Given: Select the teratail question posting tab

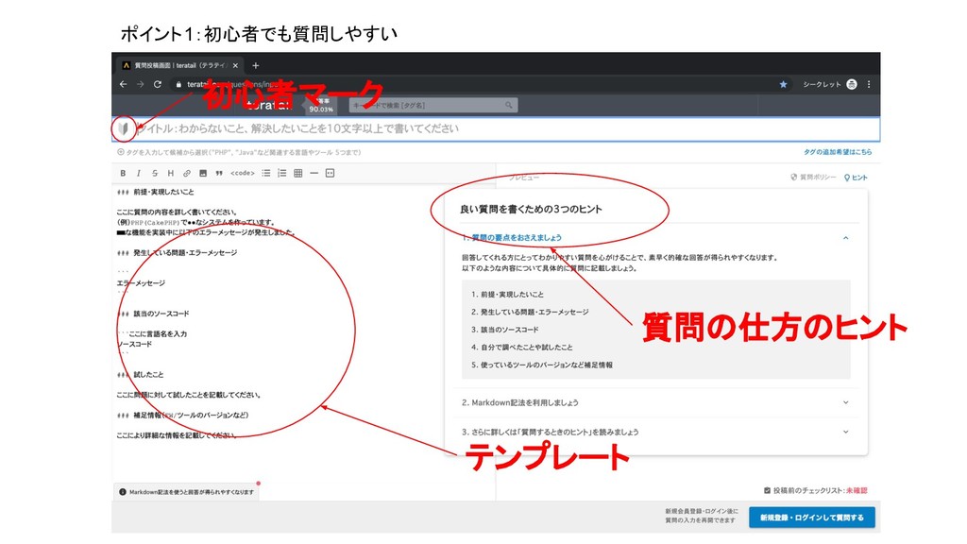Looking at the screenshot, I should click(180, 65).
